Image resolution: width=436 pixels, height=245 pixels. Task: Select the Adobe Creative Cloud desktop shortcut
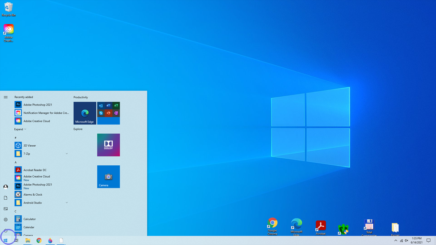pos(9,33)
